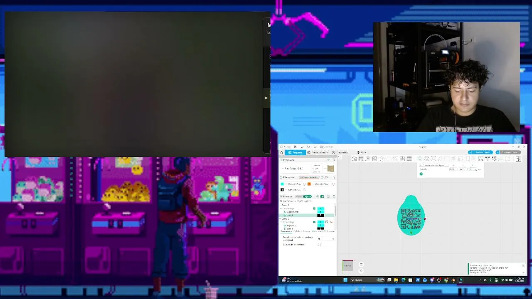Screen dimensions: 532x299
Task: Click the Add plate grid icon
Action: [x=361, y=159]
